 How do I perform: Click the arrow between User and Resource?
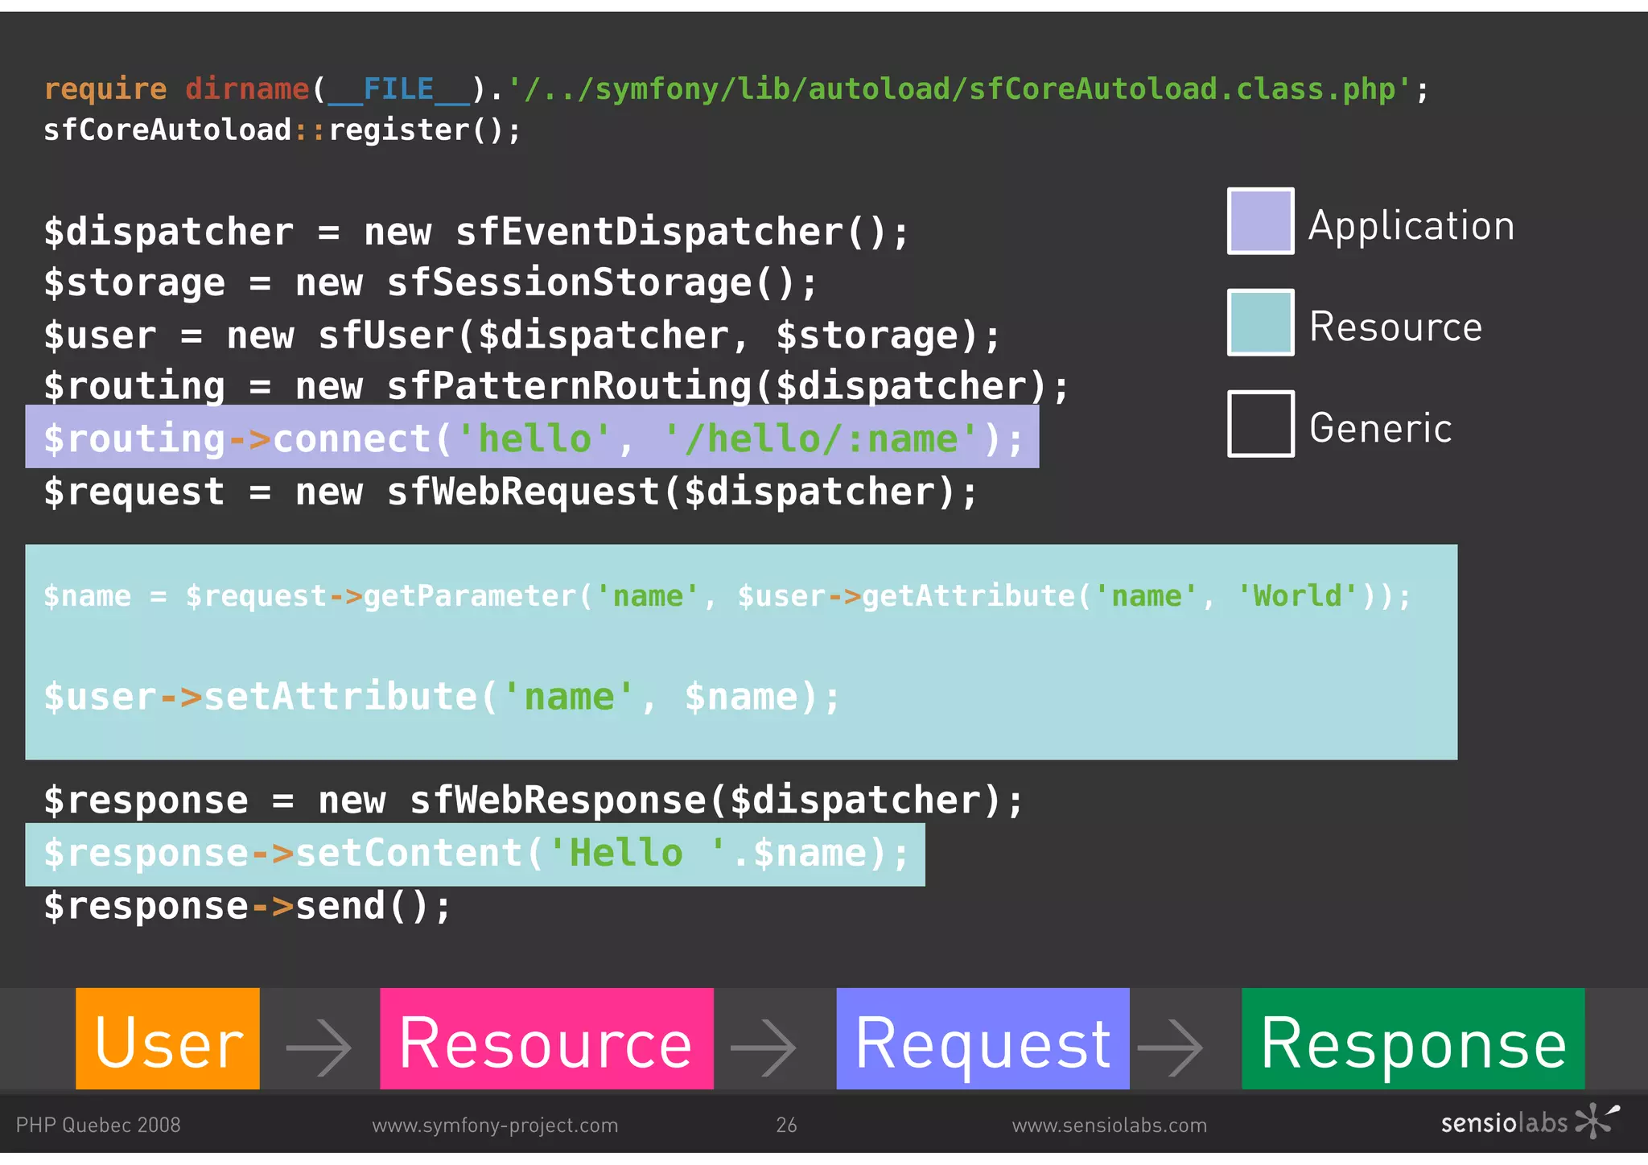[x=319, y=1047]
